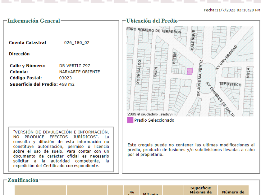This screenshot has height=195, width=261.
Task: Click the NARVARTE ORIENTE colonia value
Action: coord(80,72)
